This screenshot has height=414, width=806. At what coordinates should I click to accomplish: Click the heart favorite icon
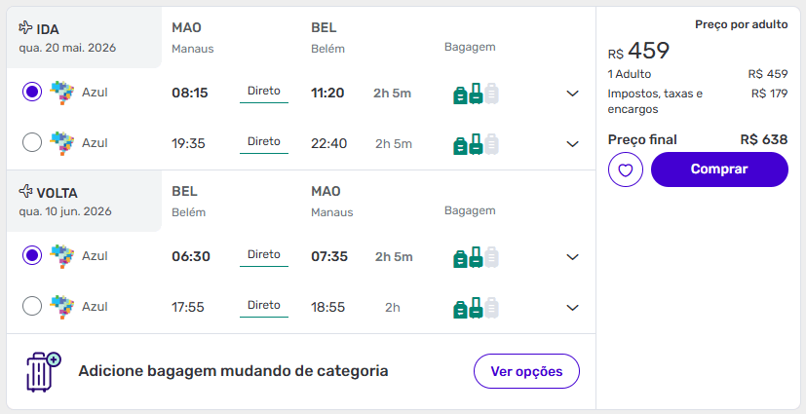pos(626,169)
